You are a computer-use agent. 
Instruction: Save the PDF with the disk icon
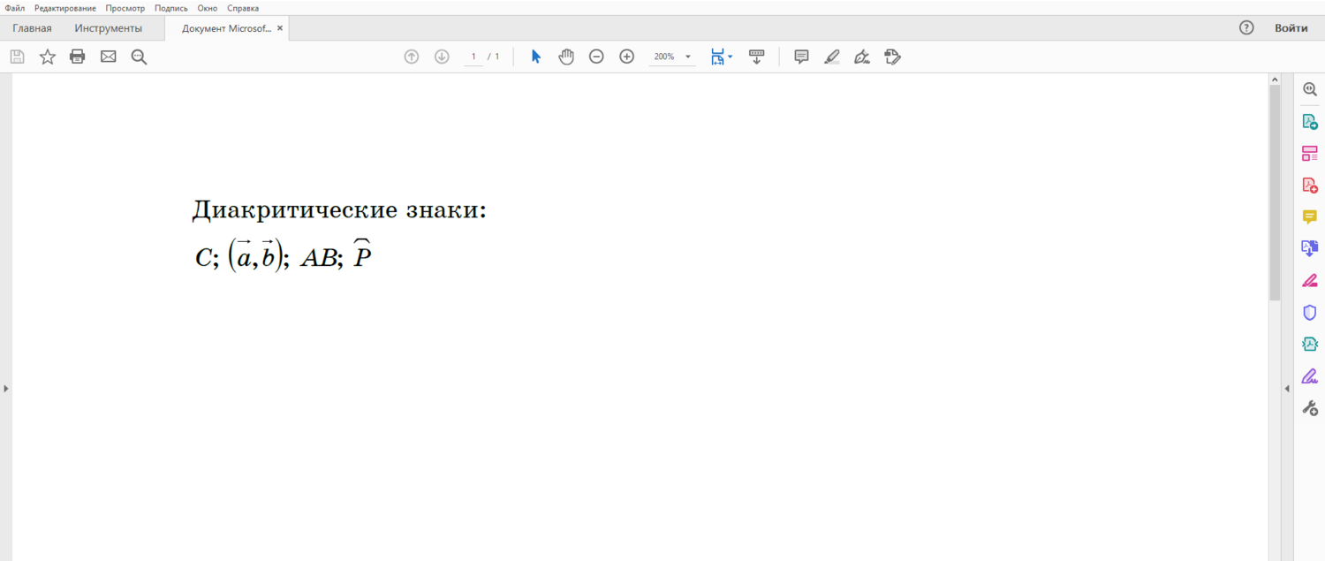tap(17, 56)
